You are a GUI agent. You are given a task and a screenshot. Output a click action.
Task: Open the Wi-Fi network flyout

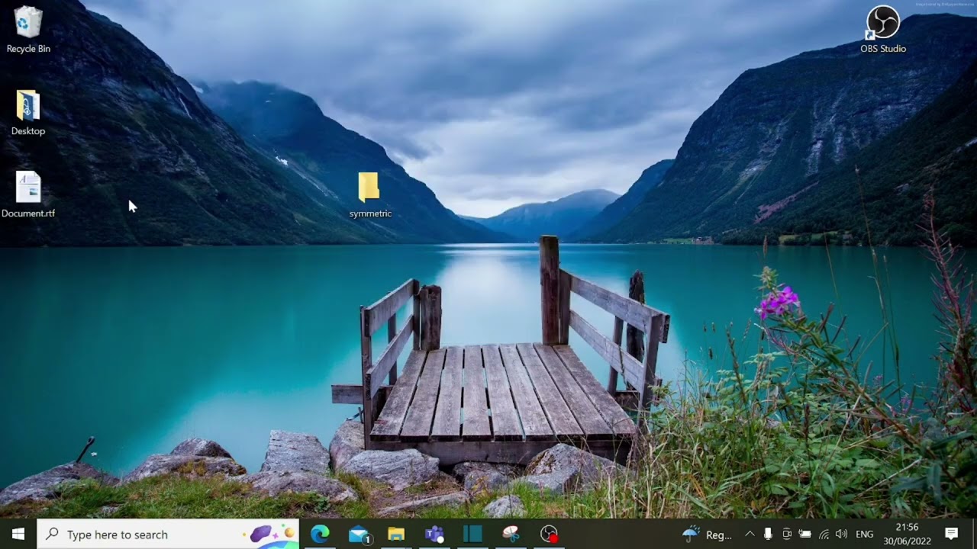[824, 535]
